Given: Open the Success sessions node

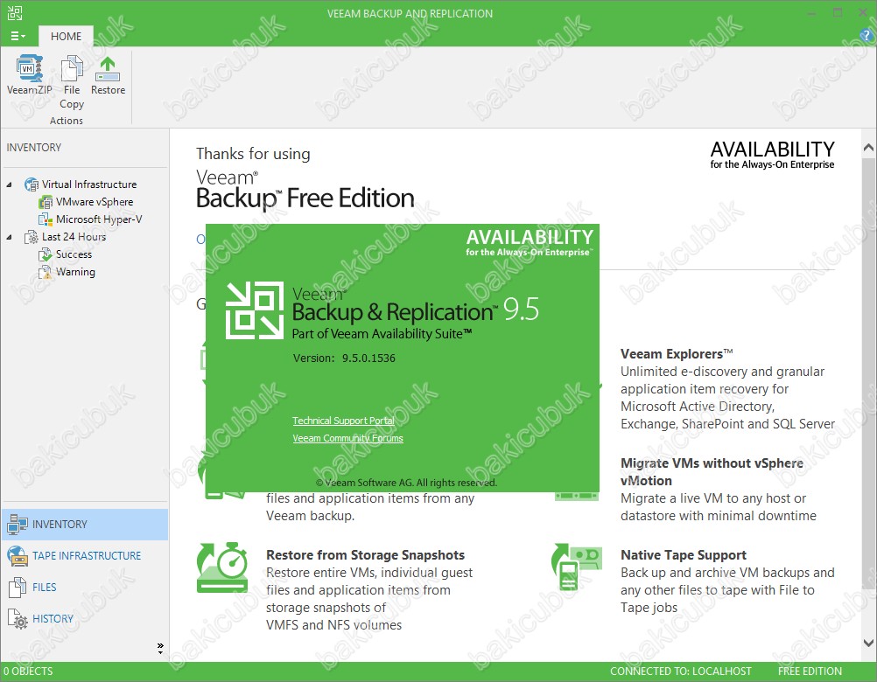Looking at the screenshot, I should click(x=74, y=254).
